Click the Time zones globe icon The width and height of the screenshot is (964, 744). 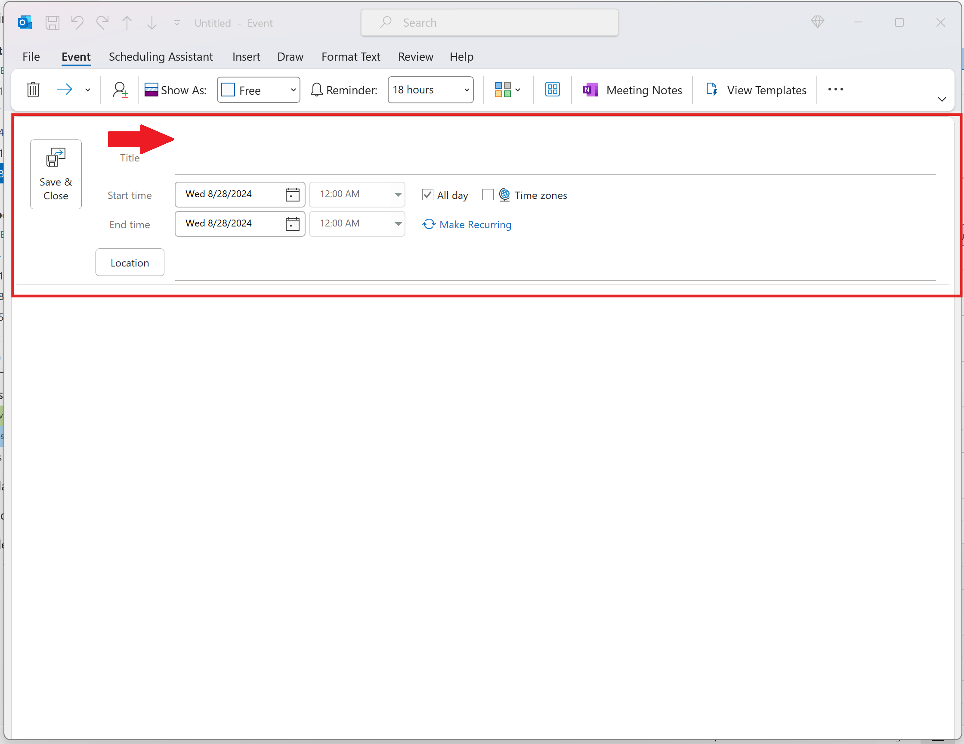pos(504,195)
